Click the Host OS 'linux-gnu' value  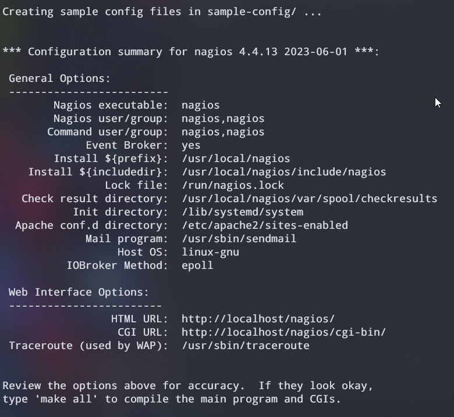tap(210, 252)
